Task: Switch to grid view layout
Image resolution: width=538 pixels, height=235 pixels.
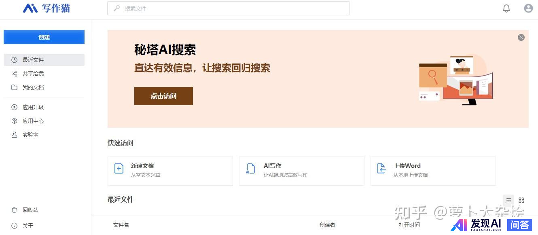Action: (x=521, y=200)
